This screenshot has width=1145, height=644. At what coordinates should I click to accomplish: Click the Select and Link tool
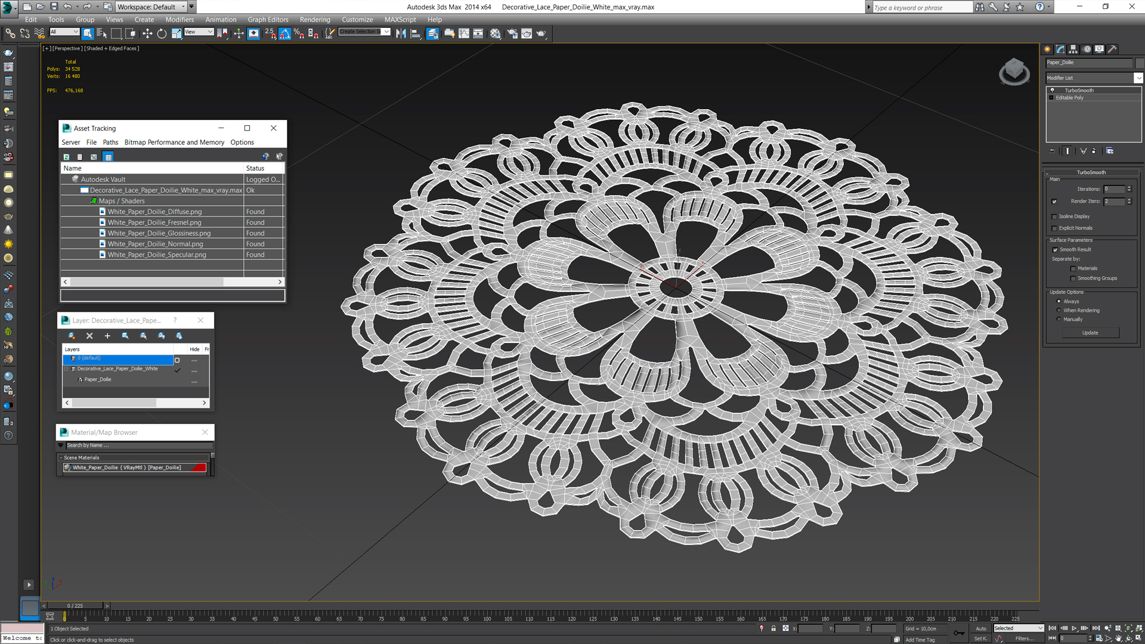pyautogui.click(x=10, y=34)
